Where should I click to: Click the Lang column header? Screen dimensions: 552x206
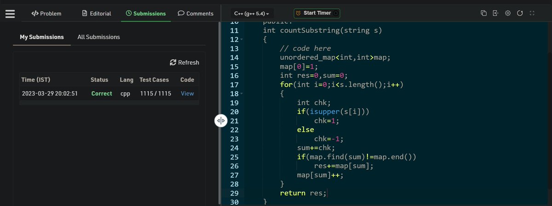(x=126, y=79)
